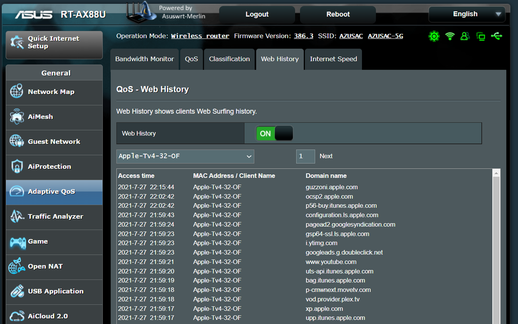
Task: Click the i.ytimg.com entry
Action: [321, 243]
